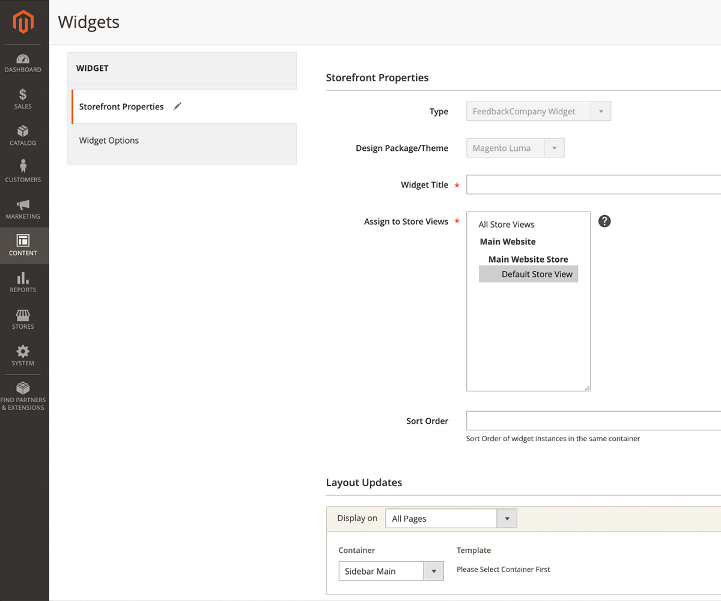The image size is (721, 601).
Task: Click the Magento logo icon
Action: tap(24, 22)
